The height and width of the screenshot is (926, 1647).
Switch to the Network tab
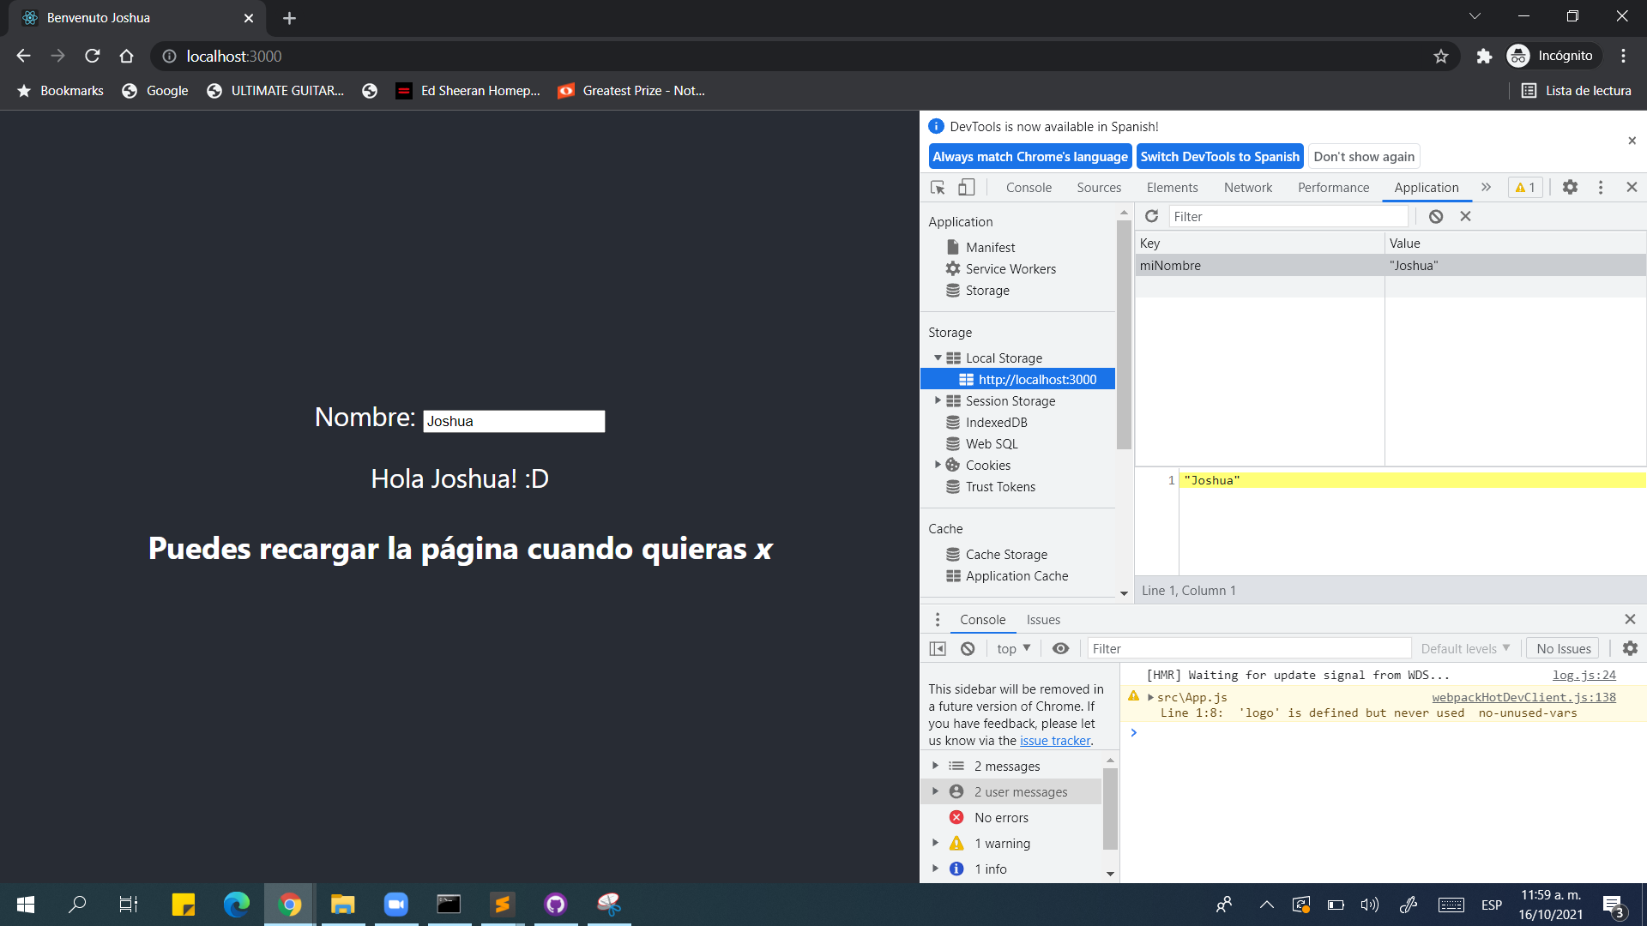pos(1247,187)
